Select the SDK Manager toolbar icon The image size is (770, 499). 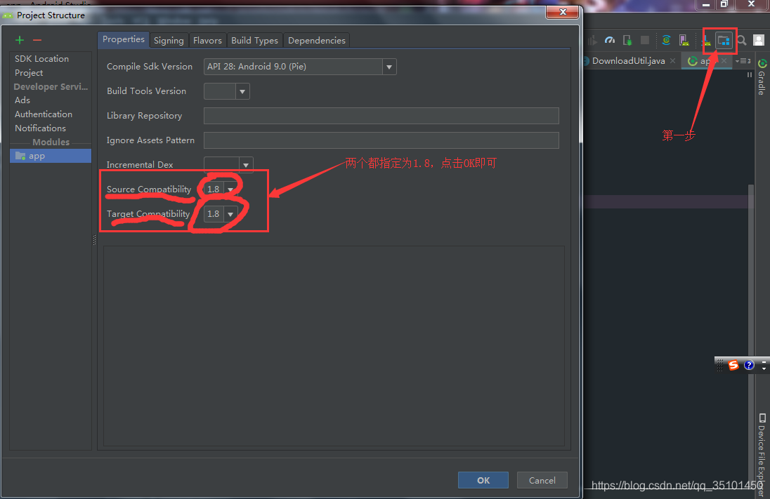click(706, 40)
